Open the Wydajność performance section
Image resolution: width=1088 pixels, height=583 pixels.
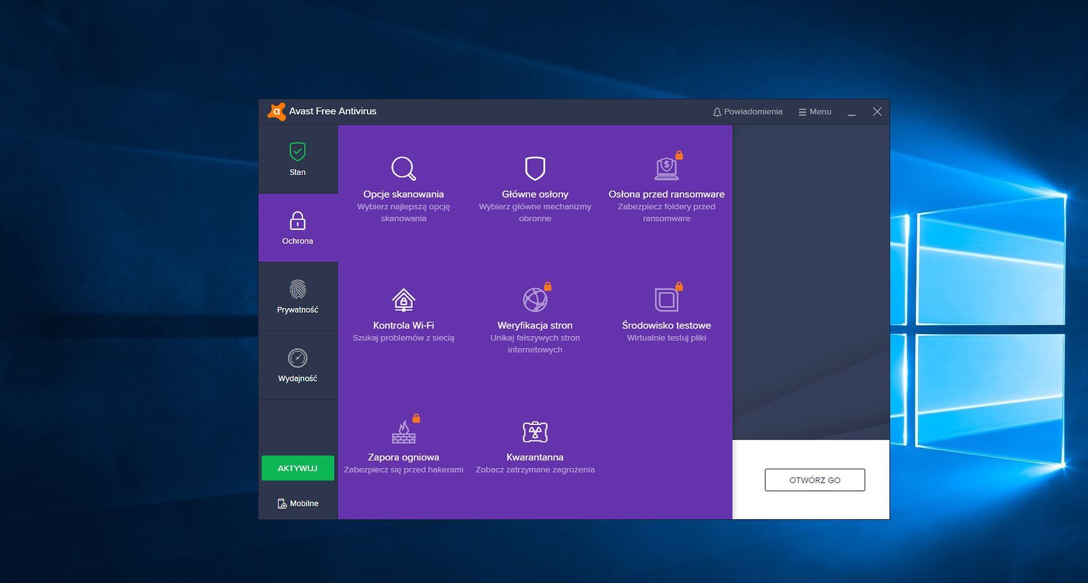[x=297, y=365]
